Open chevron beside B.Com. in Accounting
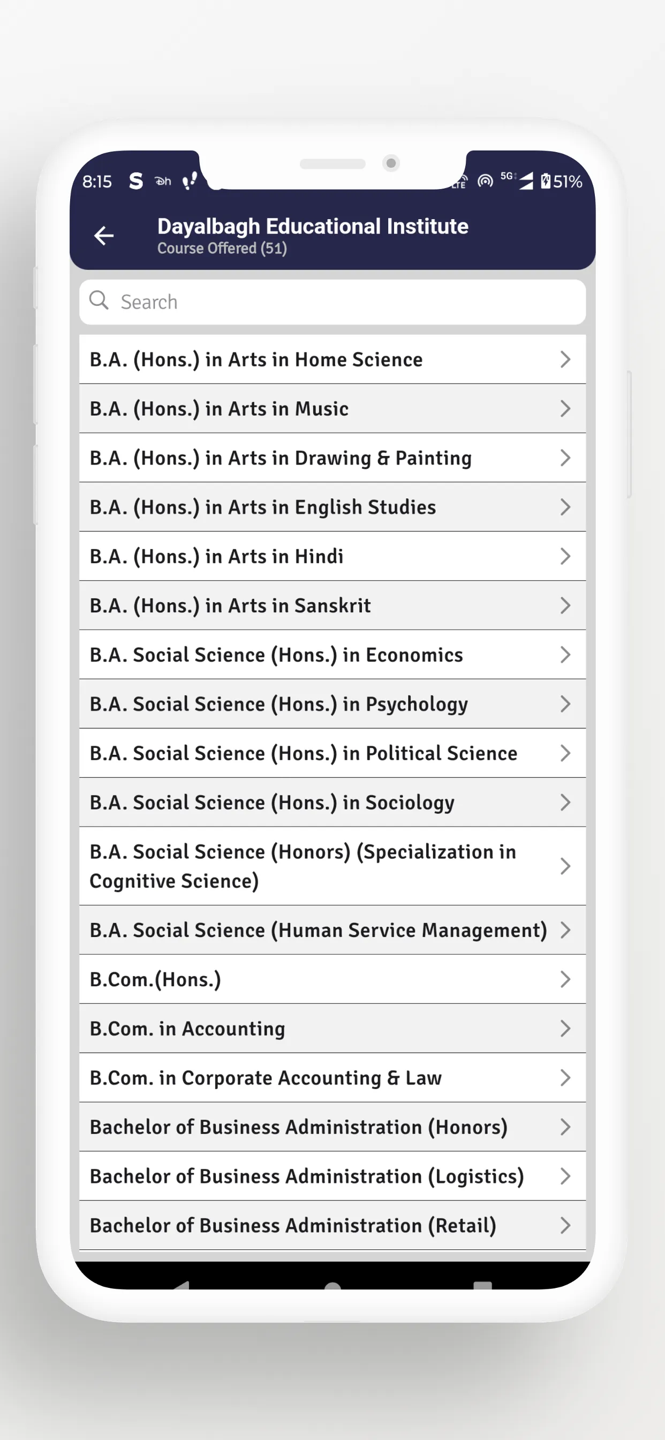 click(x=565, y=1029)
